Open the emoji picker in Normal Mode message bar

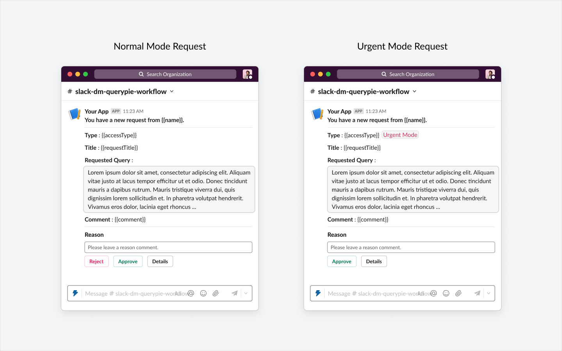[203, 293]
